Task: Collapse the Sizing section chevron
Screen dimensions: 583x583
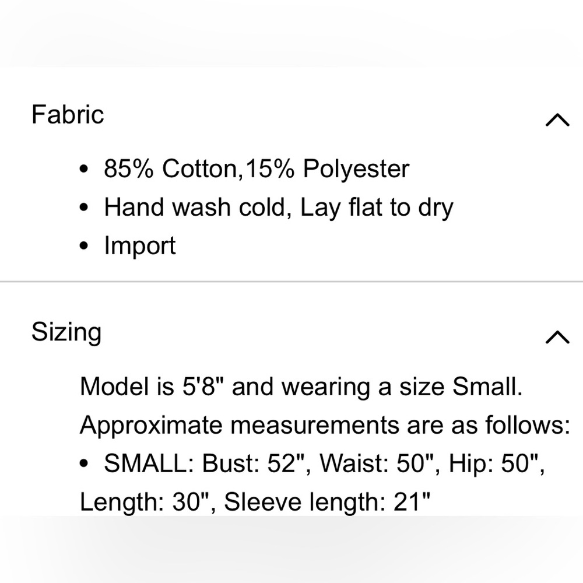Action: pyautogui.click(x=557, y=337)
